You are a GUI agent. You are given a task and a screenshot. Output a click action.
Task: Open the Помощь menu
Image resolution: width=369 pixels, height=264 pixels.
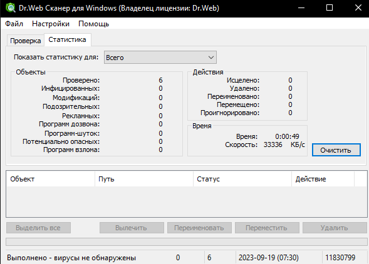pyautogui.click(x=94, y=24)
